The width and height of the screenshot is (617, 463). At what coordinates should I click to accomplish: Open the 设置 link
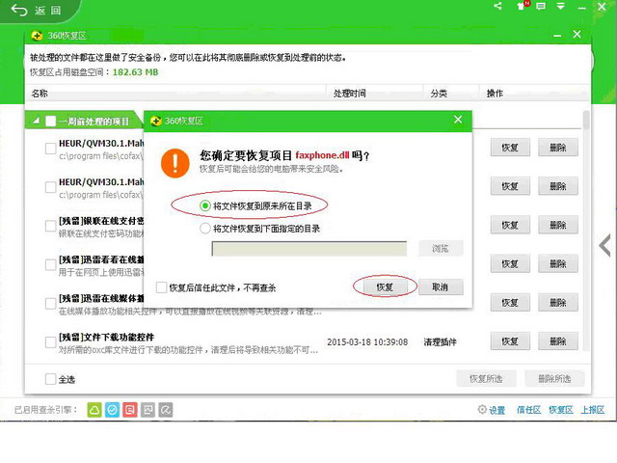click(x=497, y=410)
